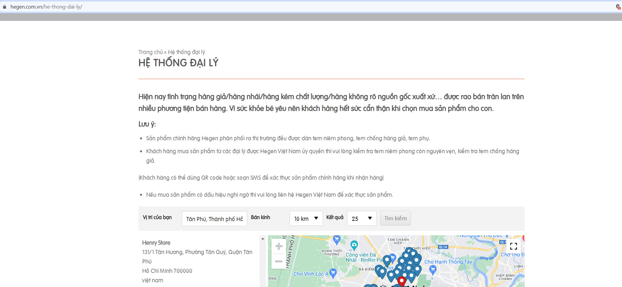
Task: Click the text việt nam
Action: coord(152,280)
